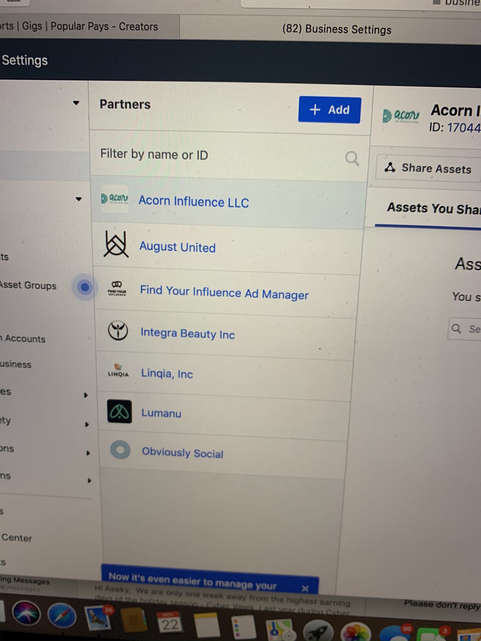Image resolution: width=481 pixels, height=641 pixels.
Task: Open Photos from the dock
Action: tap(355, 632)
